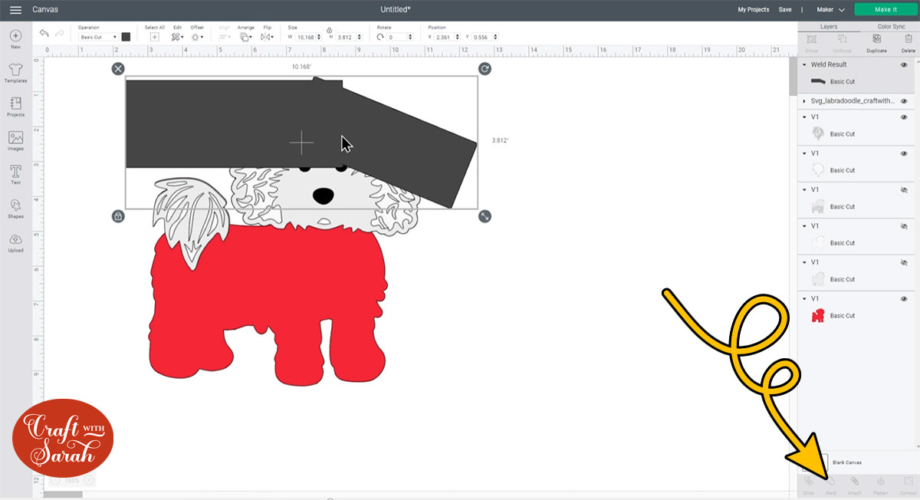Open the Shapes tool in the sidebar
This screenshot has width=920, height=500.
(15, 207)
